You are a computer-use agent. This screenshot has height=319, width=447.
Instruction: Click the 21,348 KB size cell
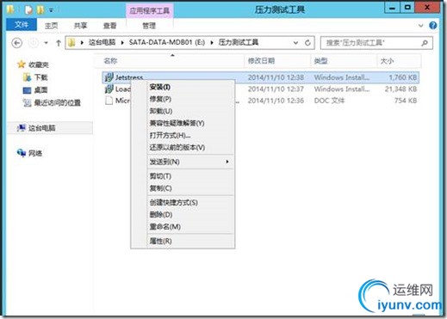coord(400,89)
